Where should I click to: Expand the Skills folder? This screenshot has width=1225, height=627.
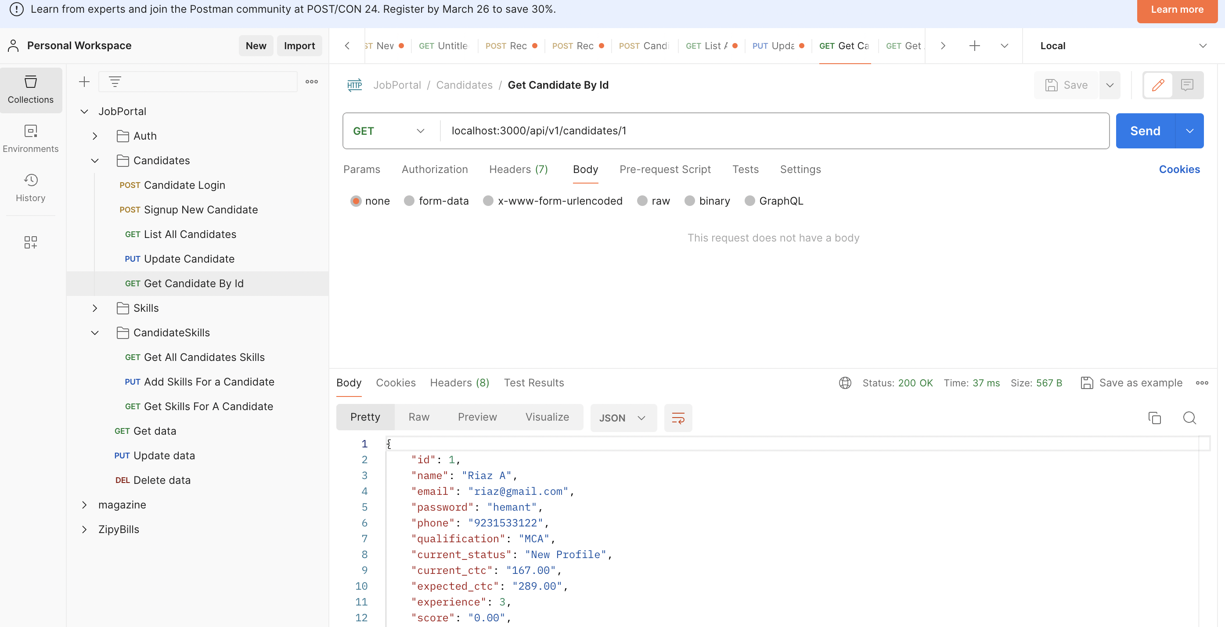point(95,308)
